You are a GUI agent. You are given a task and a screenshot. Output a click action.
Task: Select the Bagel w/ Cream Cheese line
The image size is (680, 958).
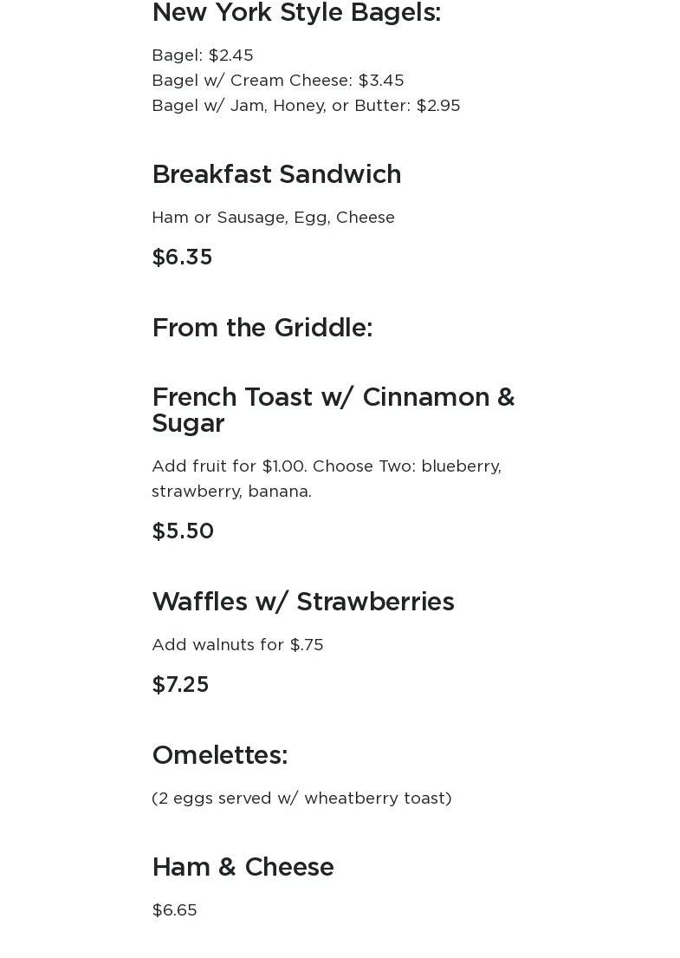click(x=277, y=81)
